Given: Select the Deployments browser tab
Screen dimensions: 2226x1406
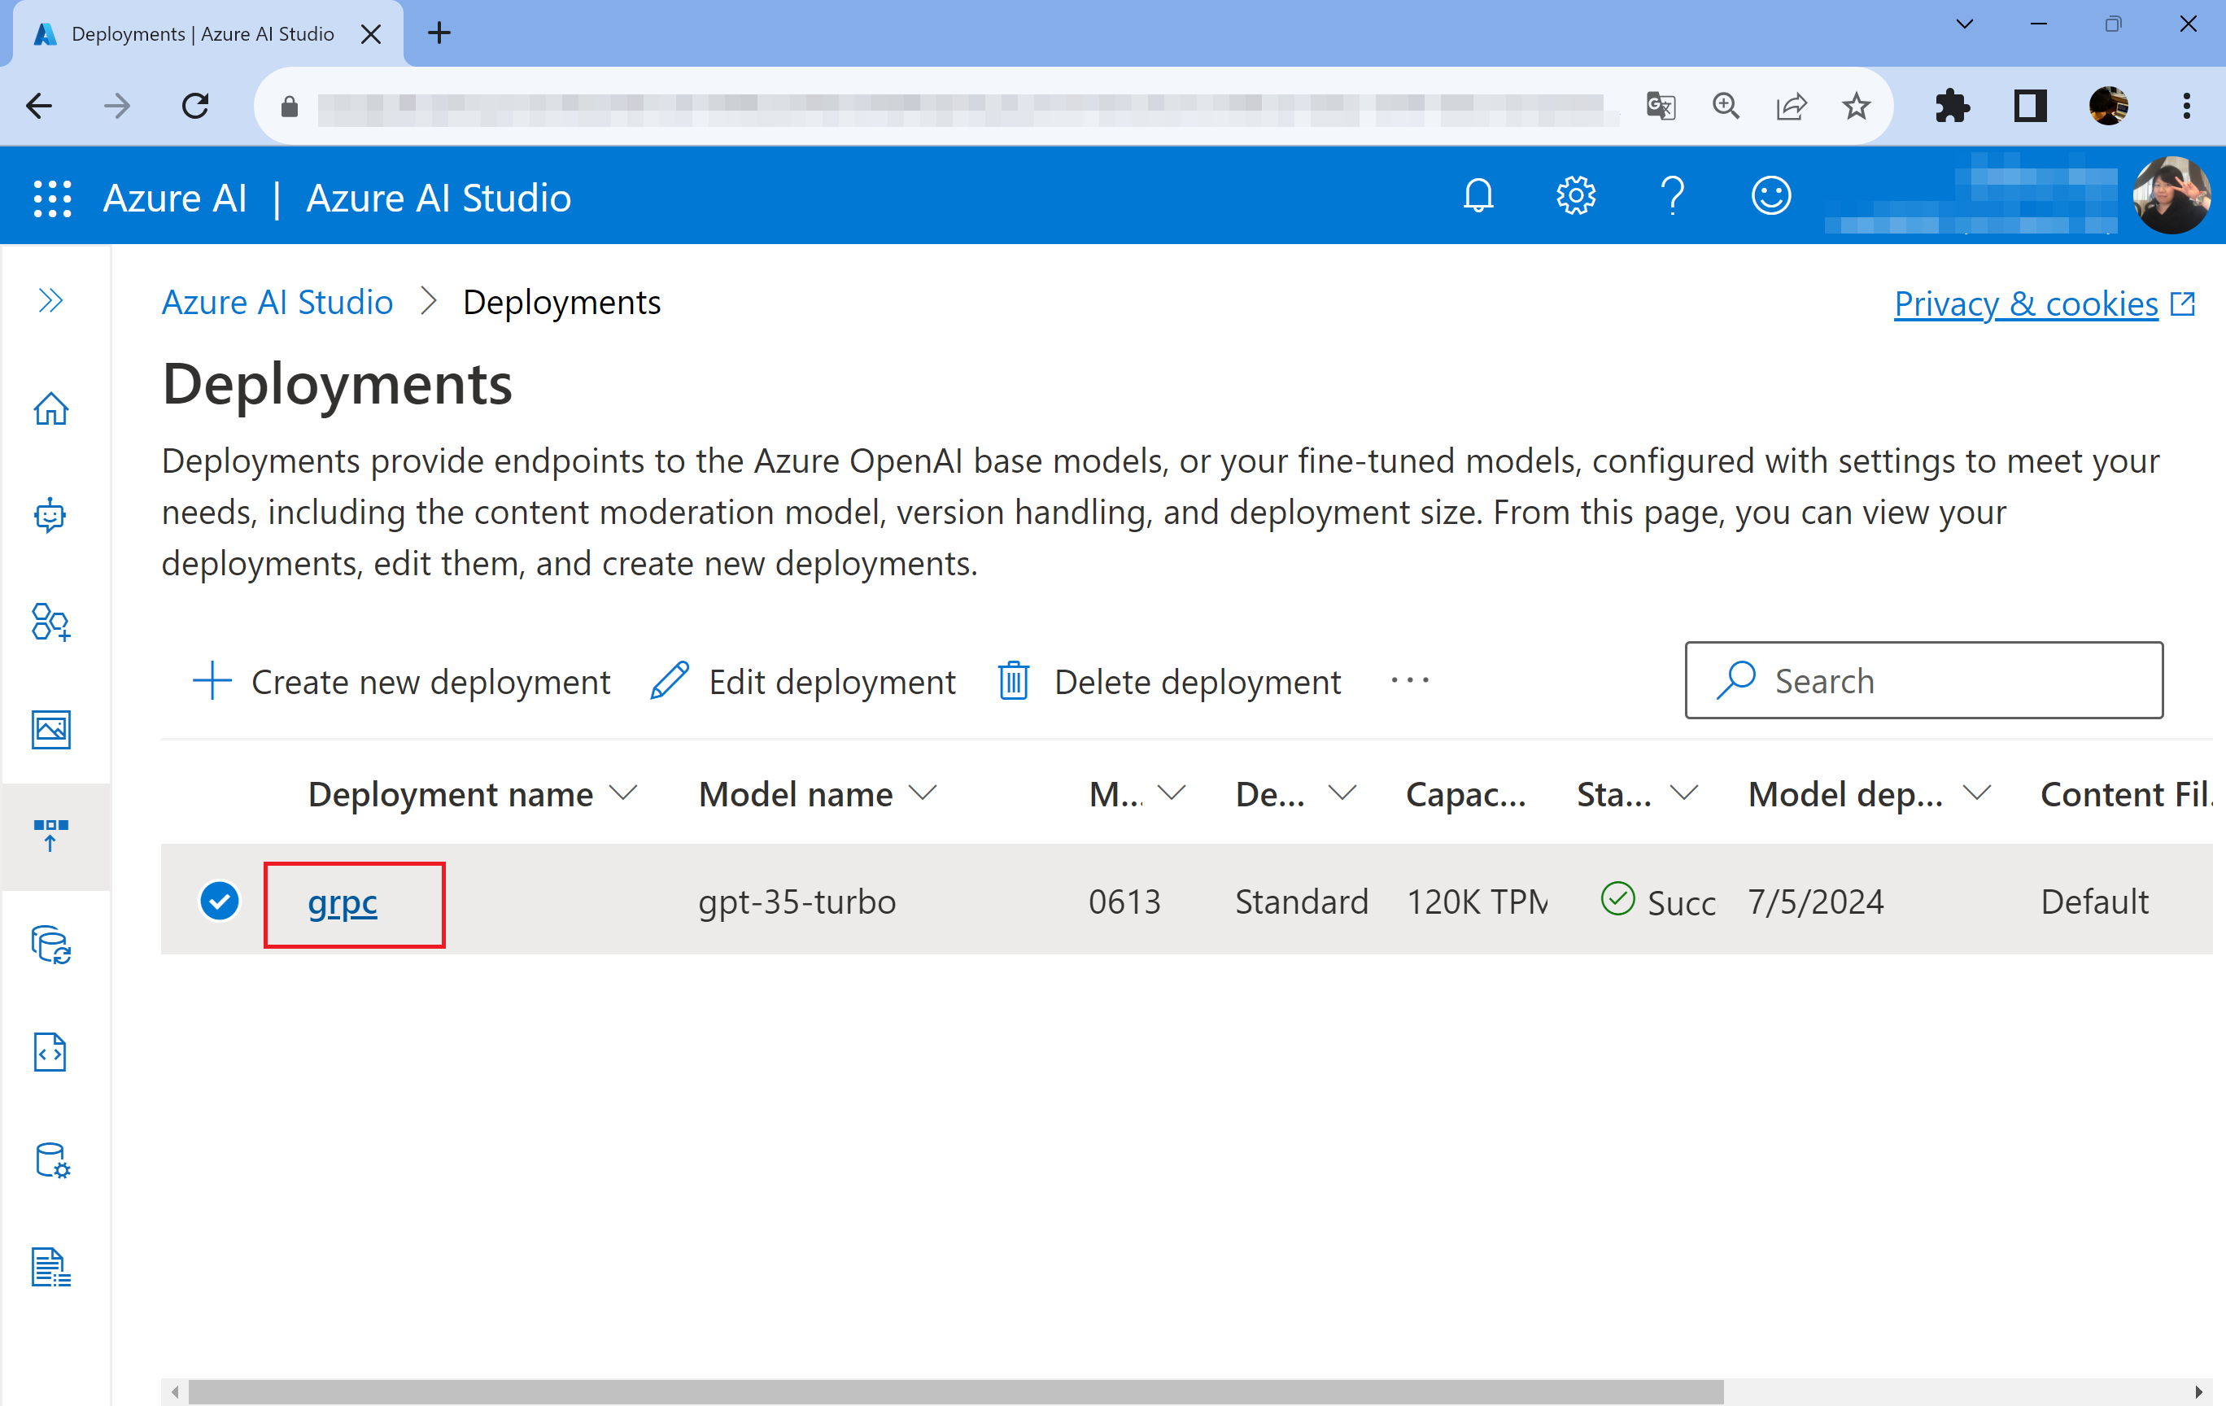Looking at the screenshot, I should point(202,34).
